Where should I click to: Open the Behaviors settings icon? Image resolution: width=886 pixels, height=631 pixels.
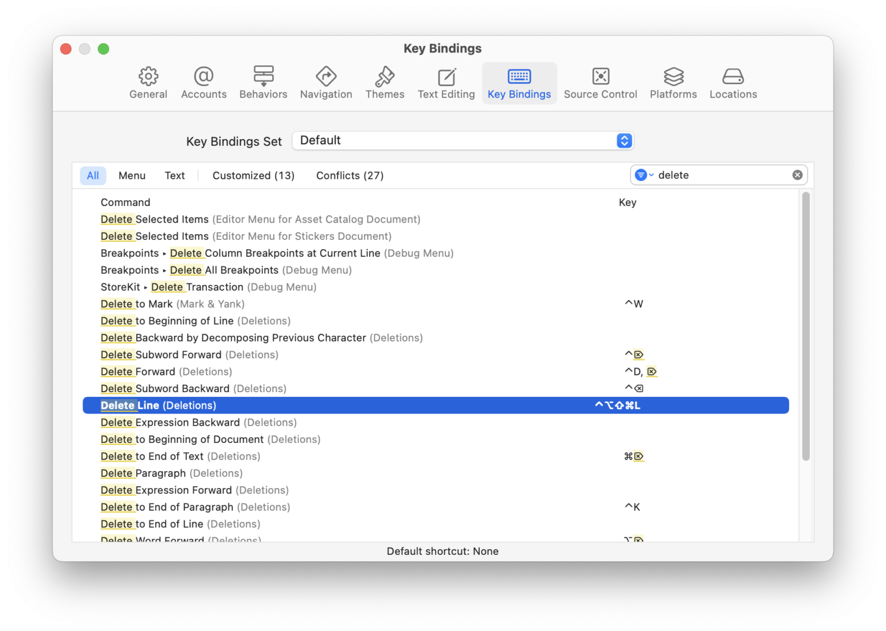point(263,82)
